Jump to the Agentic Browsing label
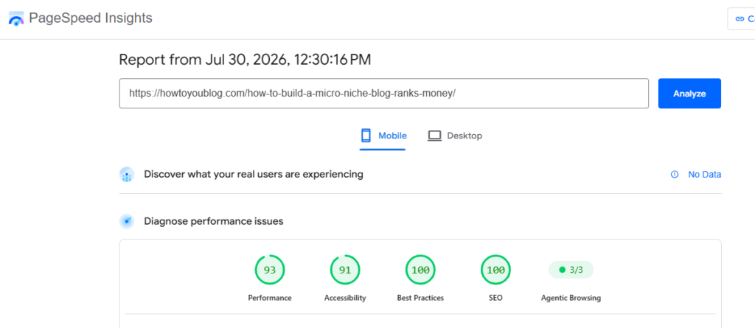The width and height of the screenshot is (755, 328). (x=571, y=298)
